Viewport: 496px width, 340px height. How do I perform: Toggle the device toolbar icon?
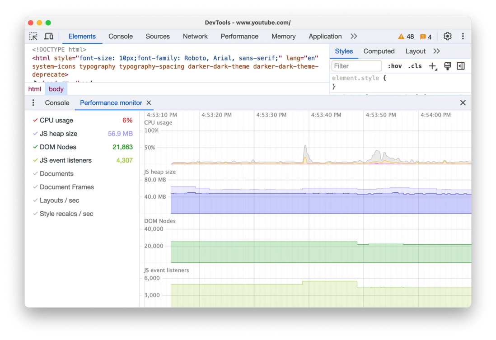click(x=49, y=37)
